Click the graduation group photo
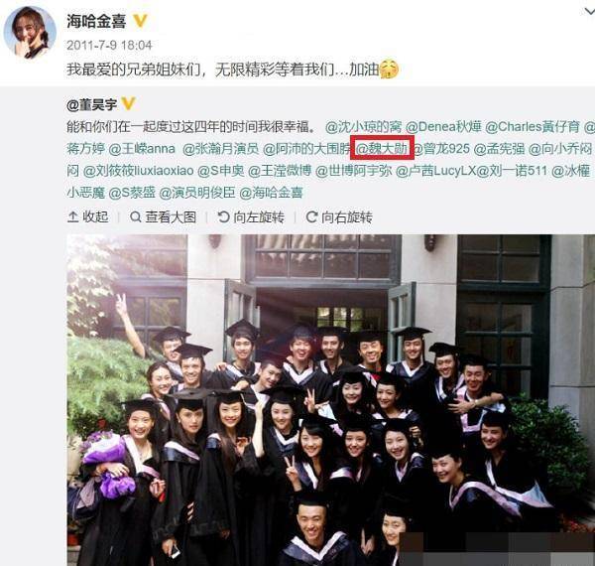This screenshot has height=566, width=595. pos(331,400)
